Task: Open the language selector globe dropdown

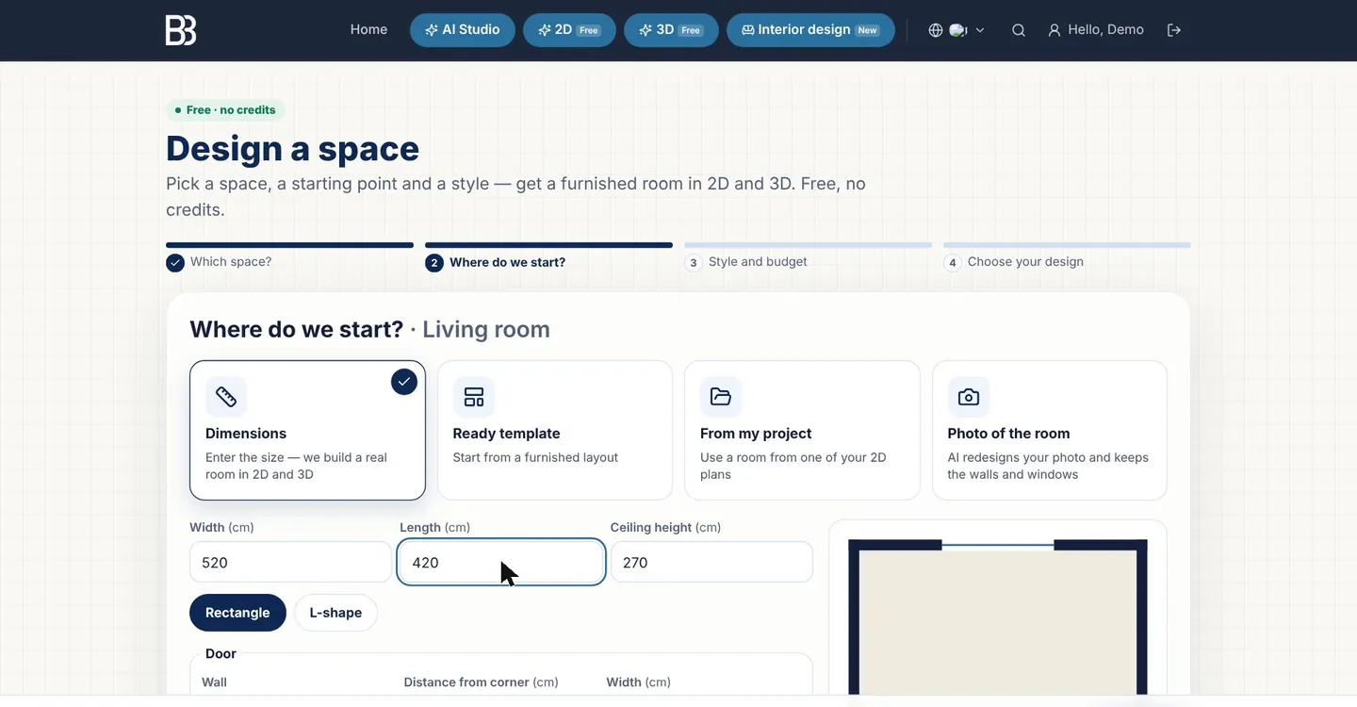Action: 956,30
